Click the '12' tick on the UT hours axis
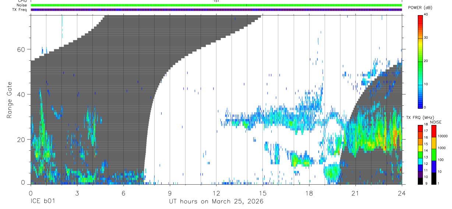Viewport: 452px width, 209px height. (x=216, y=193)
